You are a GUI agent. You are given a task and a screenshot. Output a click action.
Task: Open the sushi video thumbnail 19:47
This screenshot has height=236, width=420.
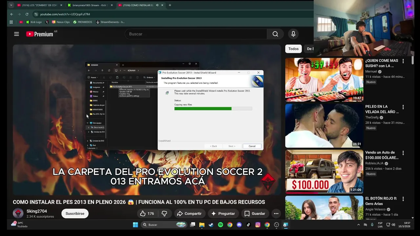click(324, 80)
